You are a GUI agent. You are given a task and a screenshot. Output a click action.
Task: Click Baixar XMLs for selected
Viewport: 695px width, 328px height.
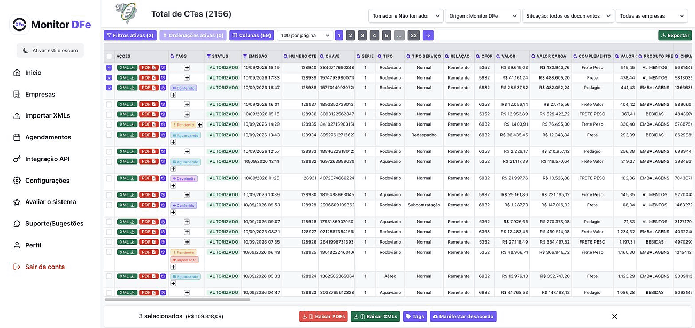pos(375,316)
